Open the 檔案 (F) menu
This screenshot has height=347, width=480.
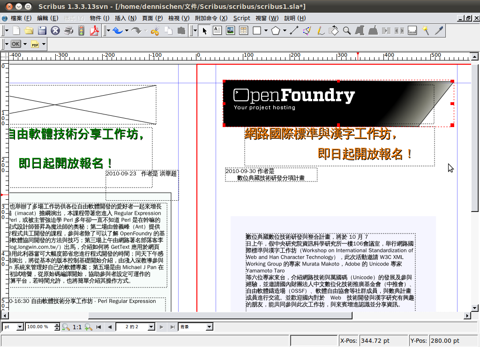(21, 18)
